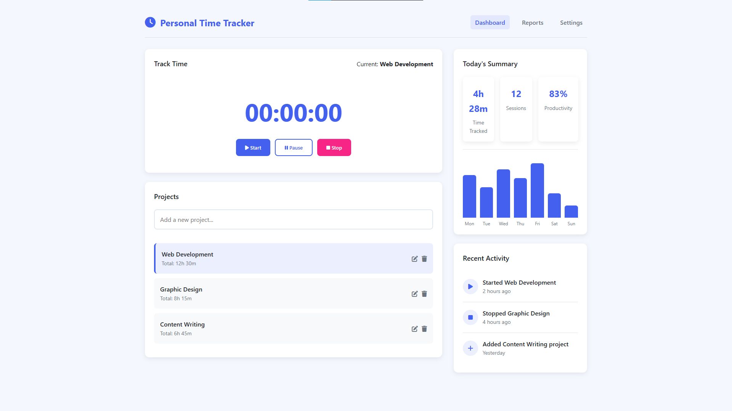Click 'Stopped Graphic Design' activity text
Screen dimensions: 732x411
pyautogui.click(x=516, y=313)
